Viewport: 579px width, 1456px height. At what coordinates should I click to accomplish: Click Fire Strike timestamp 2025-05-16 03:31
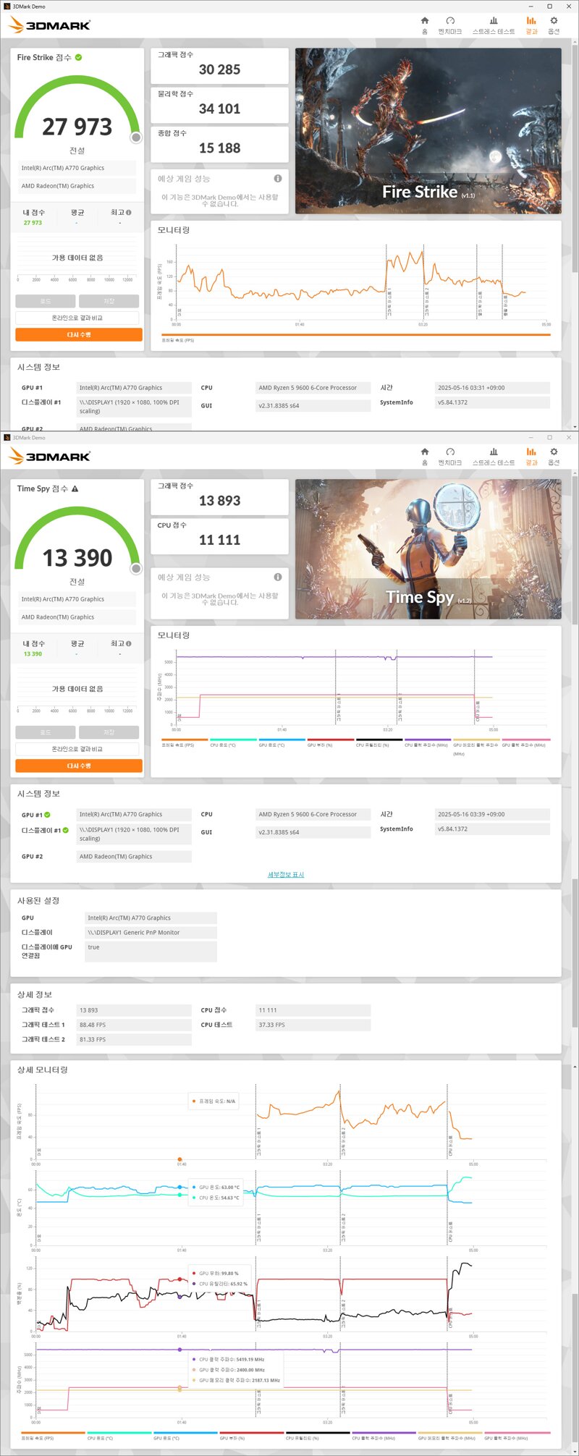tap(492, 388)
